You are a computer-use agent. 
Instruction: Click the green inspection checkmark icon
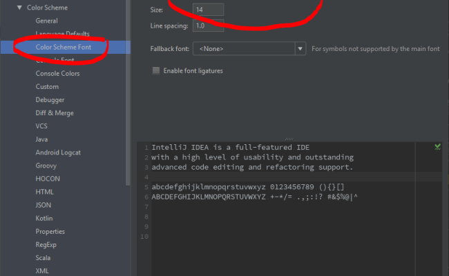[437, 147]
